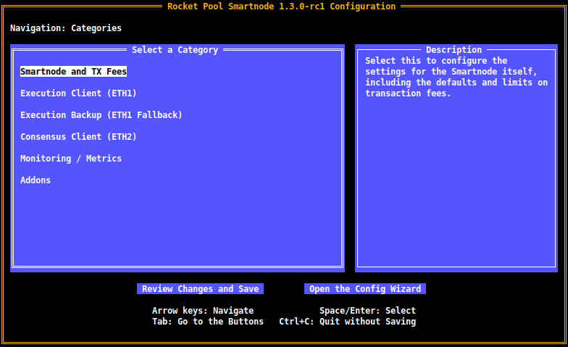
Task: Open the Addons category
Action: click(x=35, y=180)
